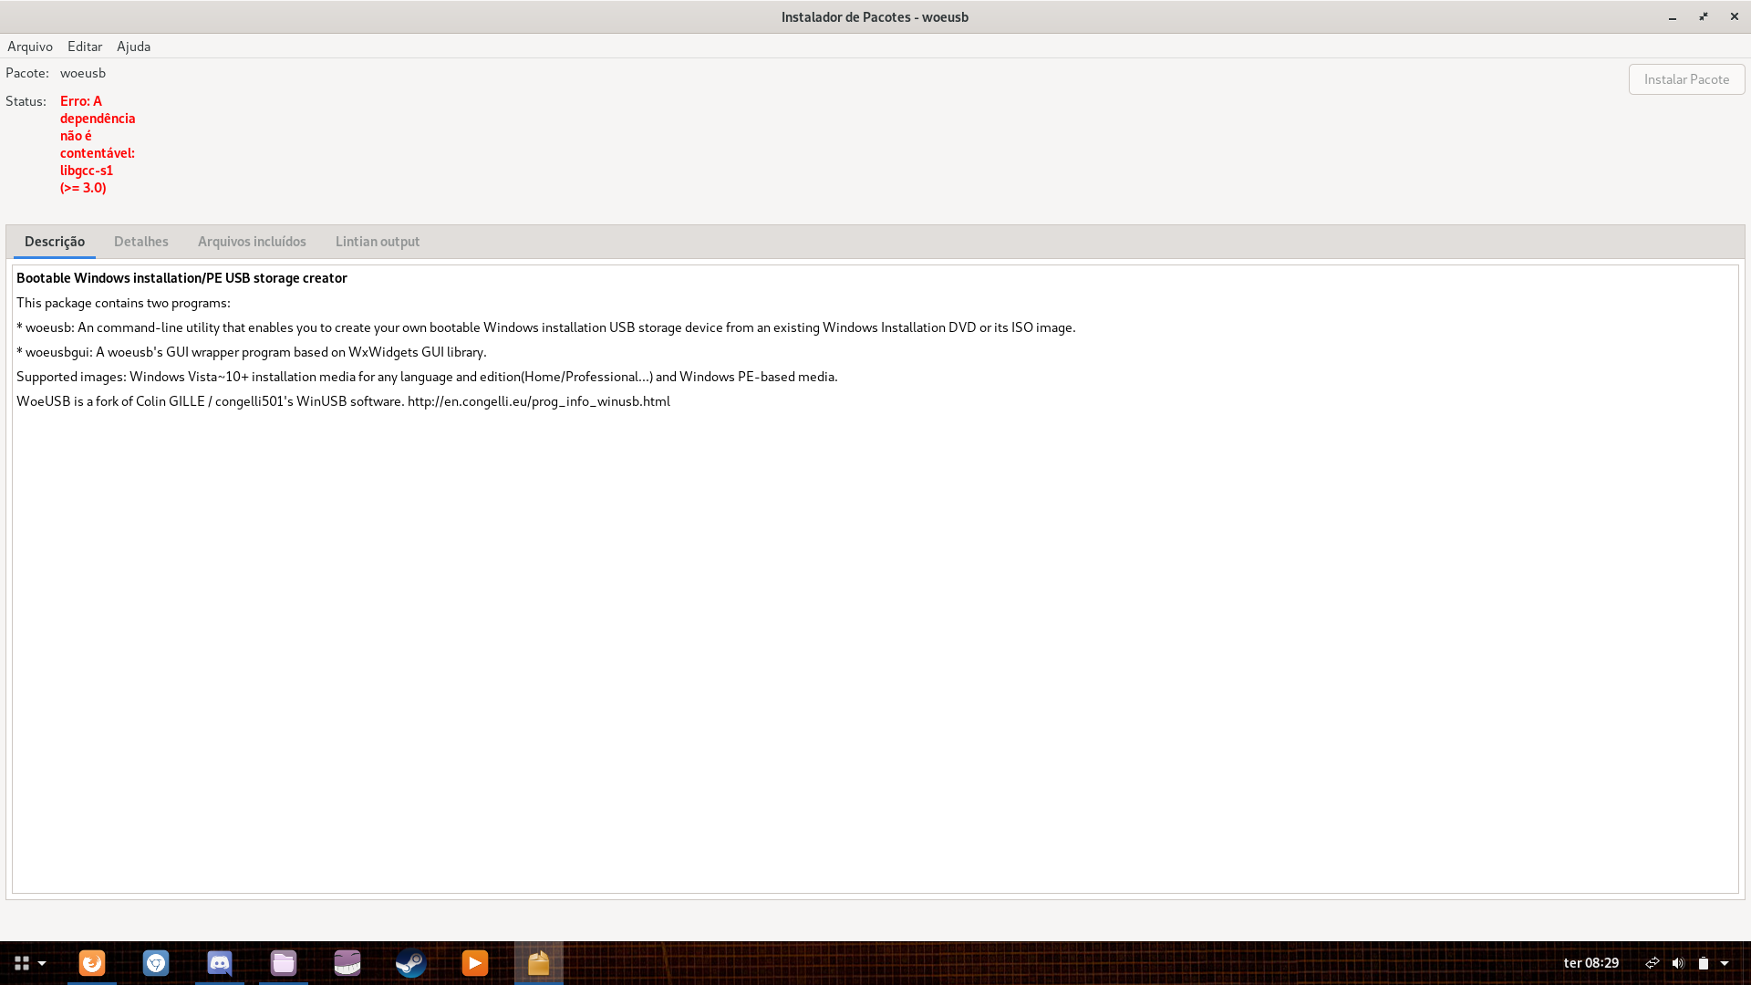Expand the arrow beside the applications grid

(x=42, y=963)
